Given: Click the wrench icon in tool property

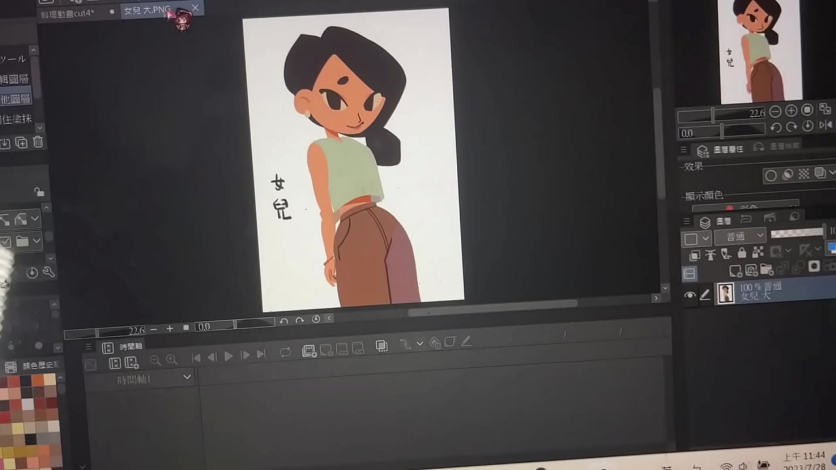Looking at the screenshot, I should tap(48, 272).
